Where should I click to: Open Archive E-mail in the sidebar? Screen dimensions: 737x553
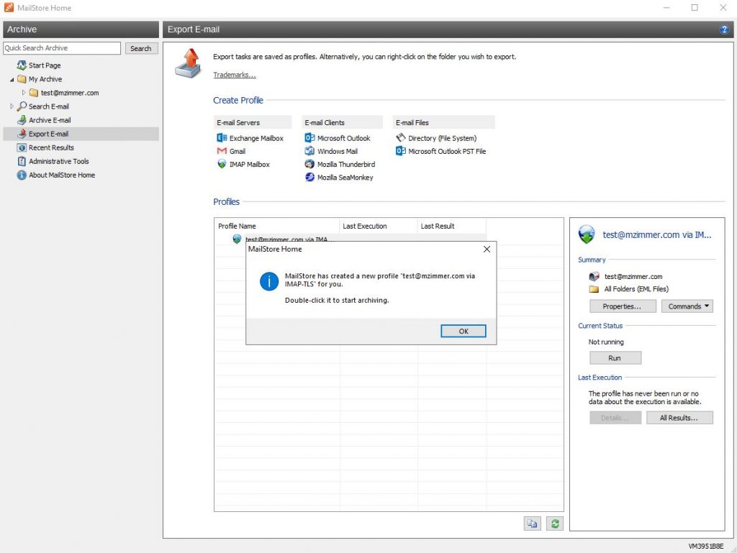[49, 120]
